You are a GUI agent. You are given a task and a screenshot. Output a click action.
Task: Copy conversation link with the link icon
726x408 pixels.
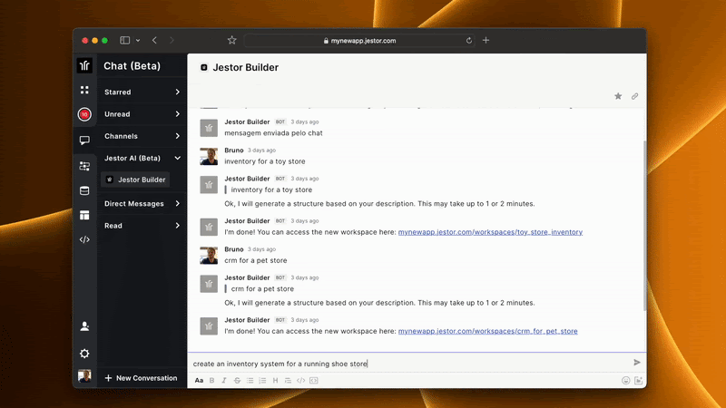[x=634, y=96]
